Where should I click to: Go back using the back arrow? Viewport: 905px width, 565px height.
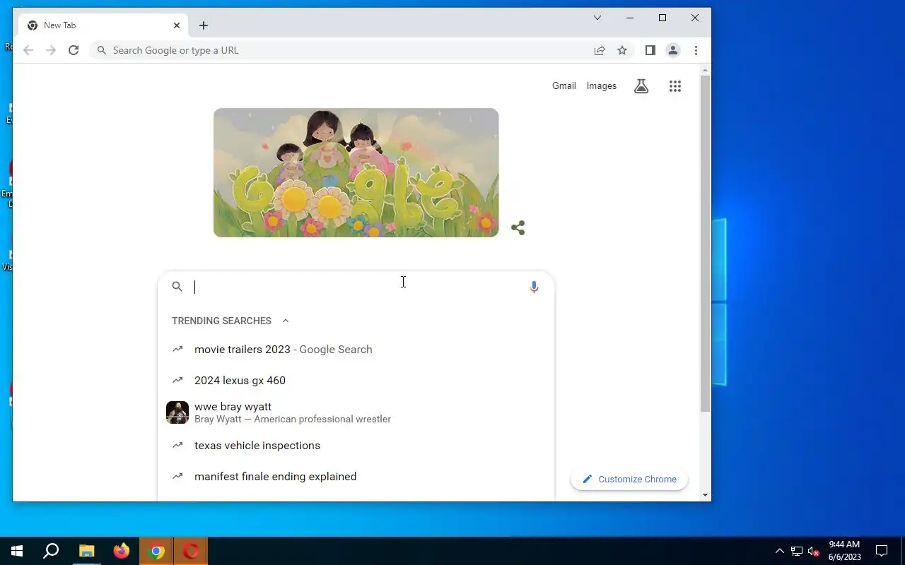pos(28,50)
